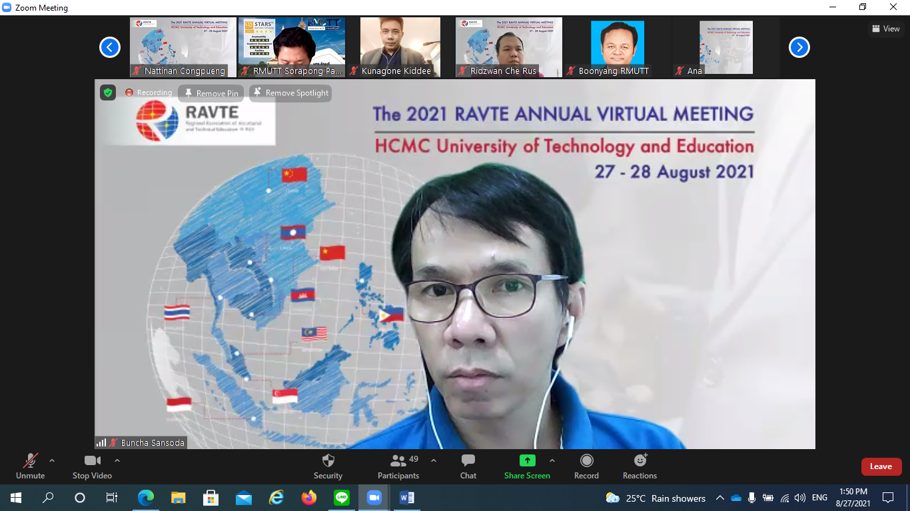Open Windows Search from the taskbar
910x511 pixels.
tap(48, 498)
